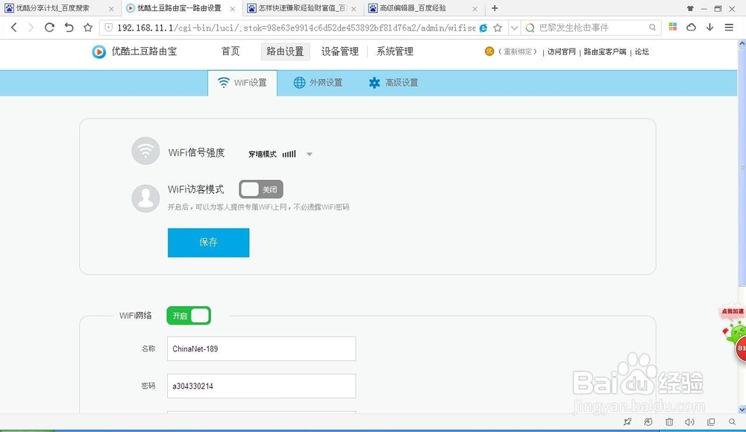Click the 重新绑定 link
Screen dimensions: 746x432
click(518, 51)
